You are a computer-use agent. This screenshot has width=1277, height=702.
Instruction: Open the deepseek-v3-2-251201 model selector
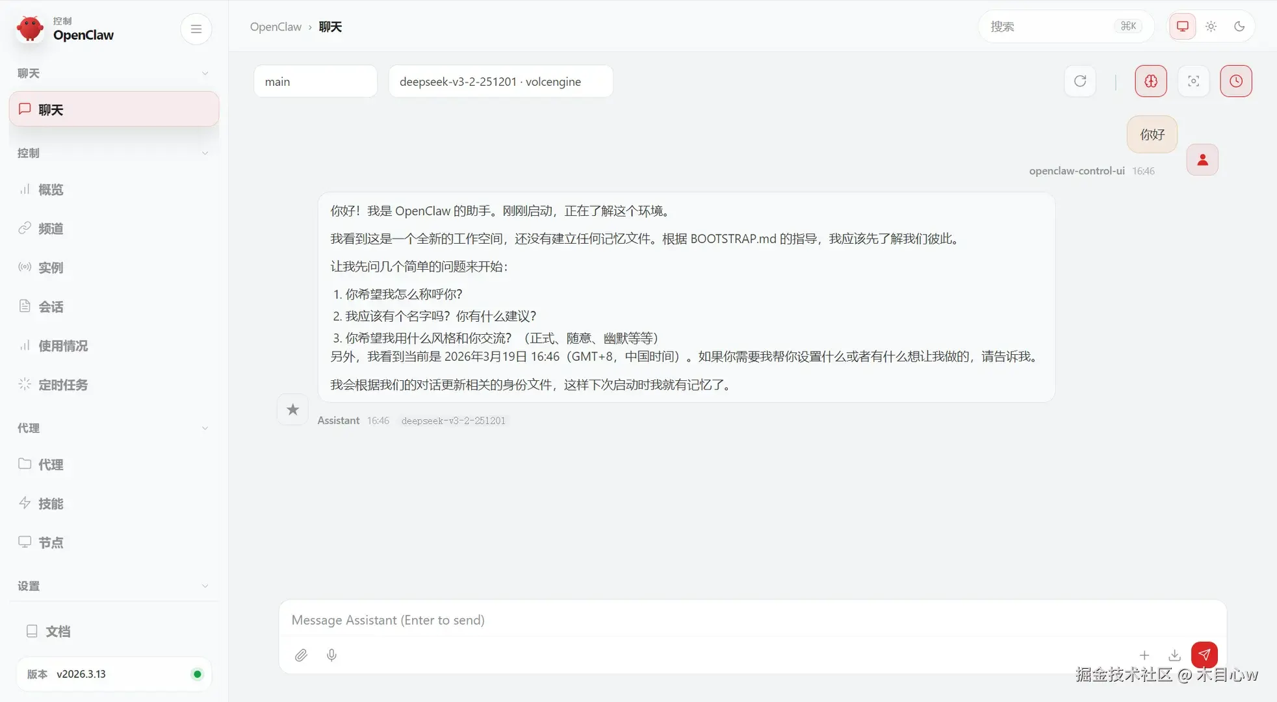coord(500,81)
